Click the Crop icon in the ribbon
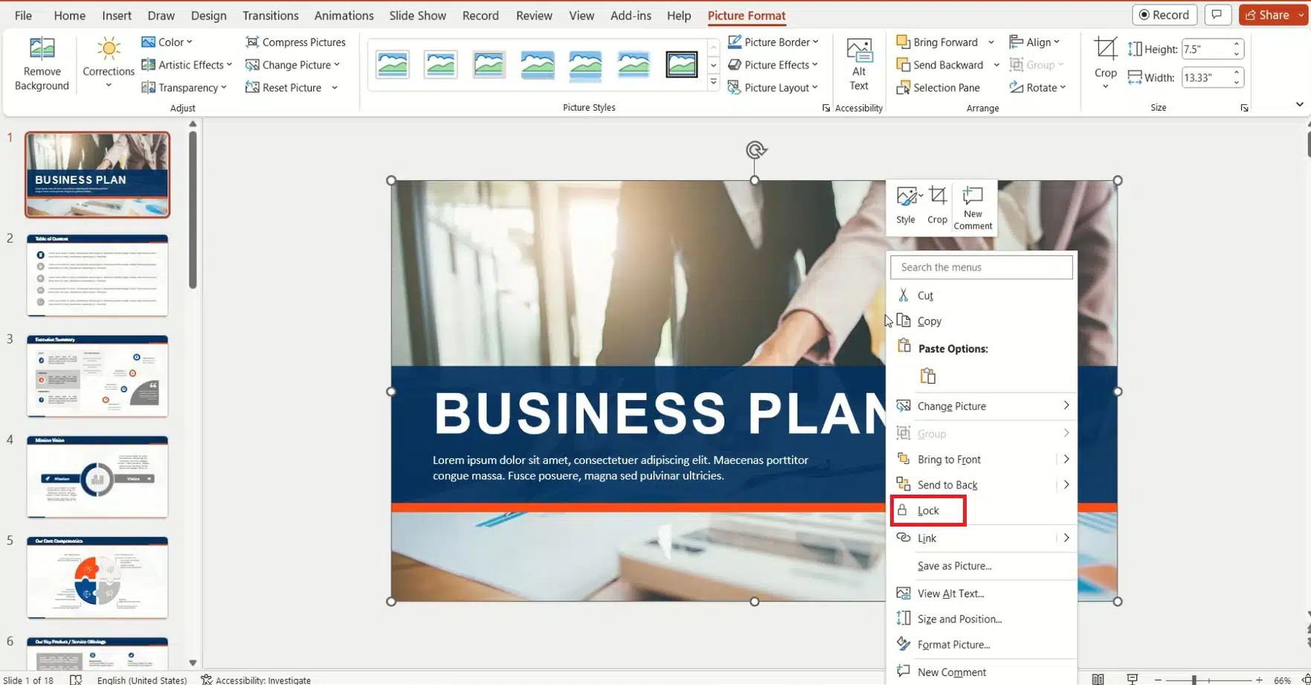This screenshot has width=1311, height=685. tap(1105, 51)
